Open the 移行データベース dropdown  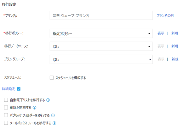click(x=101, y=46)
